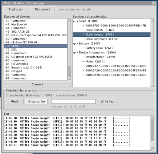Viewport: 158px width, 154px height.
Task: Collapse the Skale (FF08) service node
Action: point(74,21)
